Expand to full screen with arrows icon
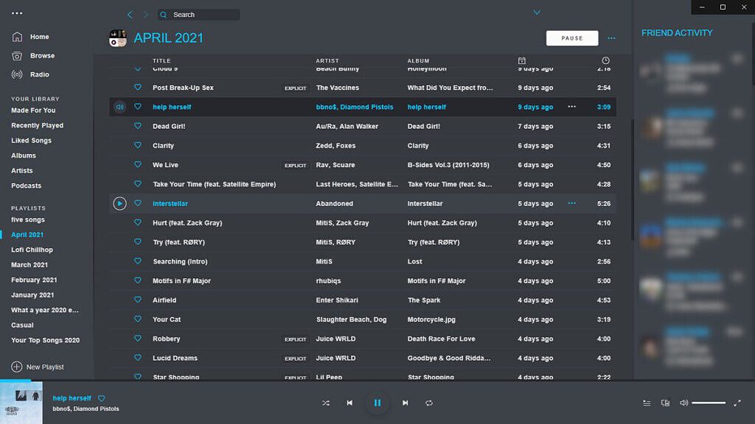The height and width of the screenshot is (424, 755). (737, 403)
